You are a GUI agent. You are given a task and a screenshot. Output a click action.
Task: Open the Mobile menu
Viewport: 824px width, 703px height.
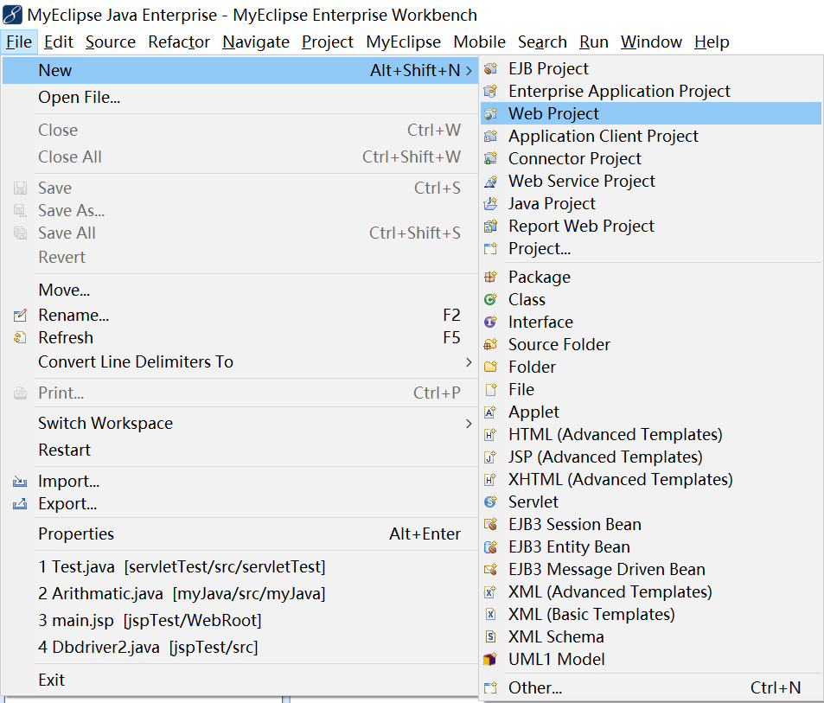pyautogui.click(x=479, y=42)
